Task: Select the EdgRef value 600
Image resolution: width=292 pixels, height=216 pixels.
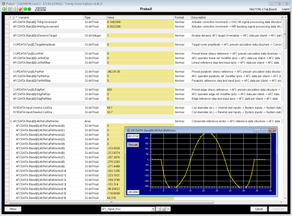Action: [140, 90]
